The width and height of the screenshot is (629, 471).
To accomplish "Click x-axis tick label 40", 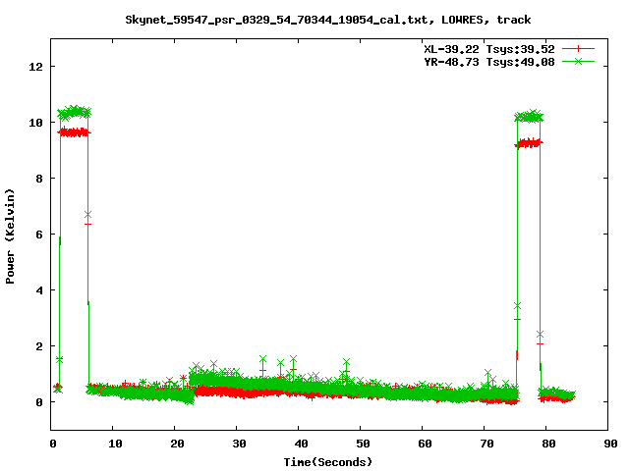I will 301,444.
